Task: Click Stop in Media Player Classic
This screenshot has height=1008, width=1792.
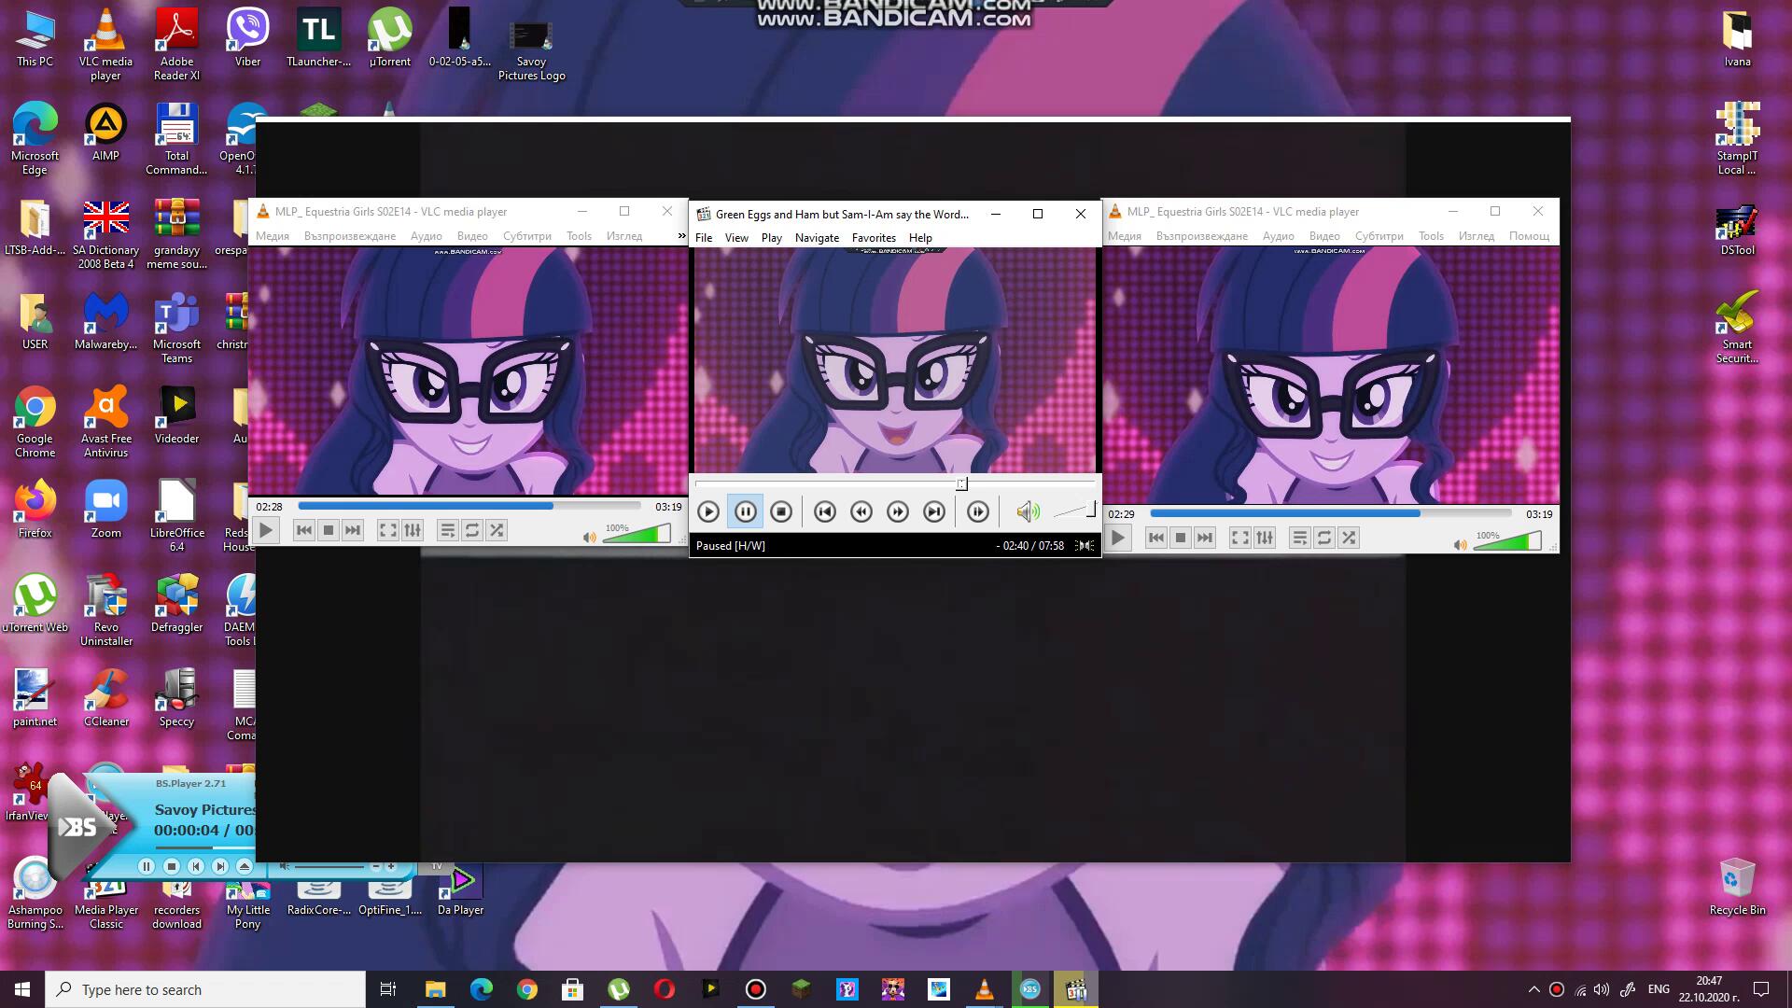Action: [x=781, y=511]
